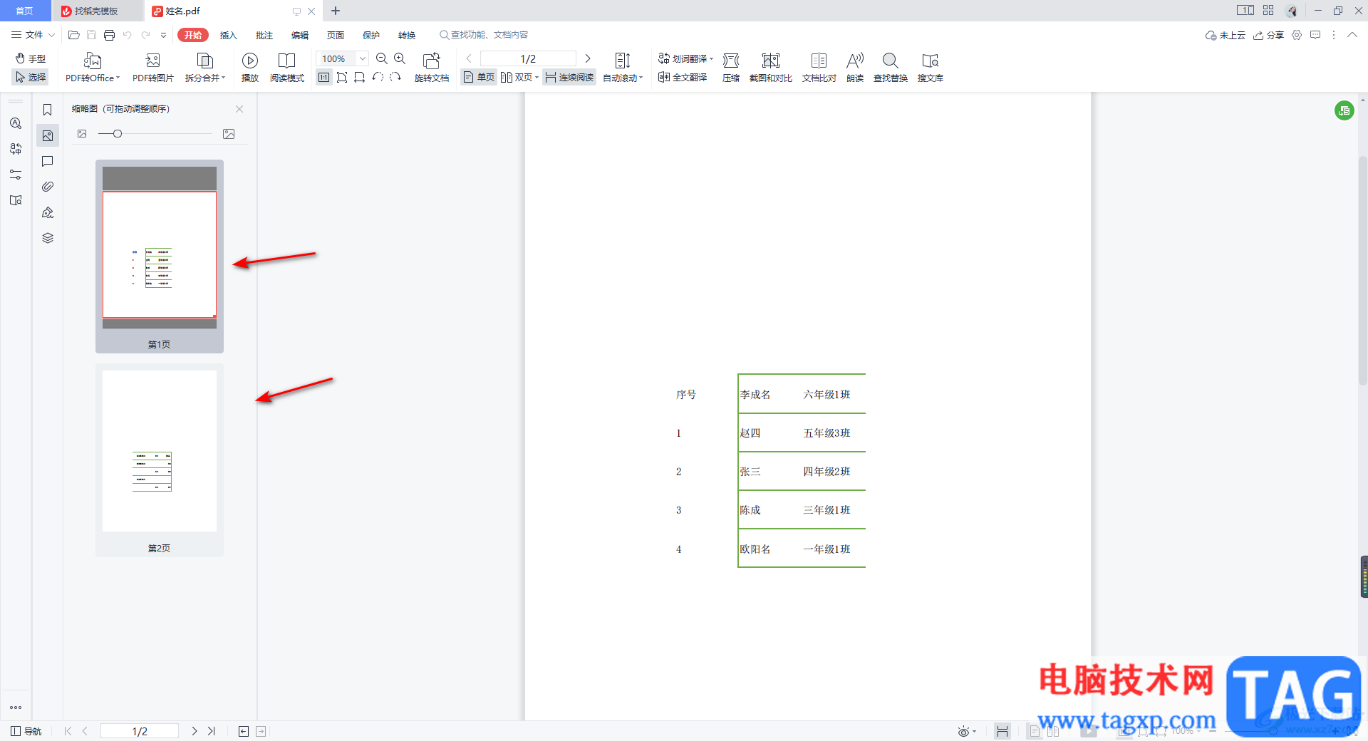Open 查找替换 find and replace

click(891, 68)
